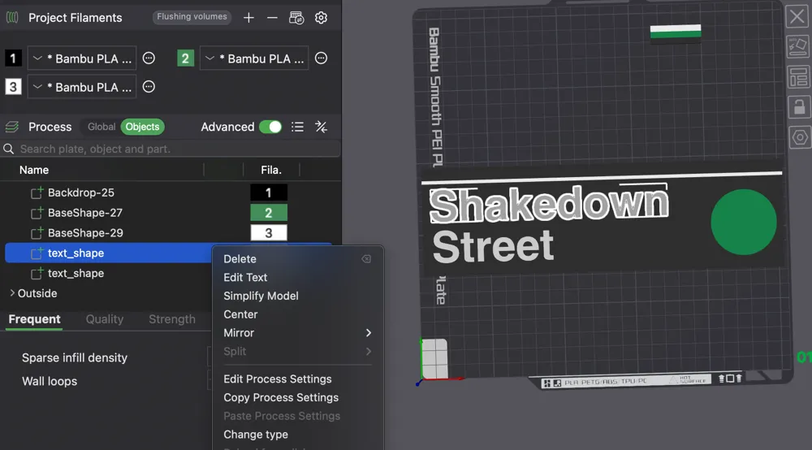Click BaseShape-27 filament number cell
The height and width of the screenshot is (450, 812).
click(x=269, y=213)
